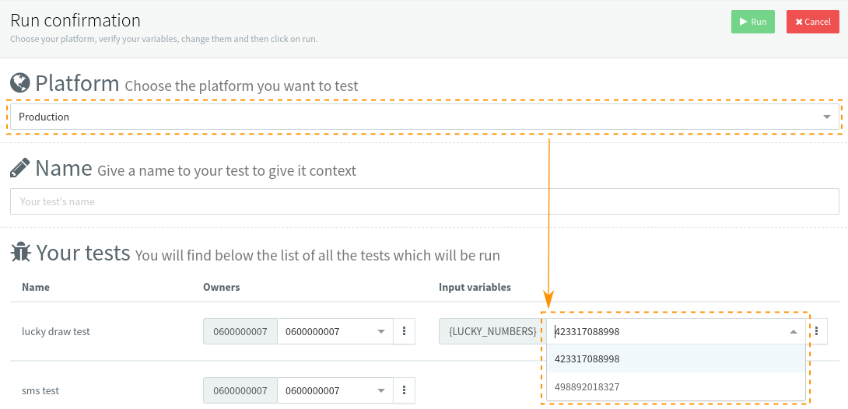848x409 pixels.
Task: Click the green Run button
Action: (752, 22)
